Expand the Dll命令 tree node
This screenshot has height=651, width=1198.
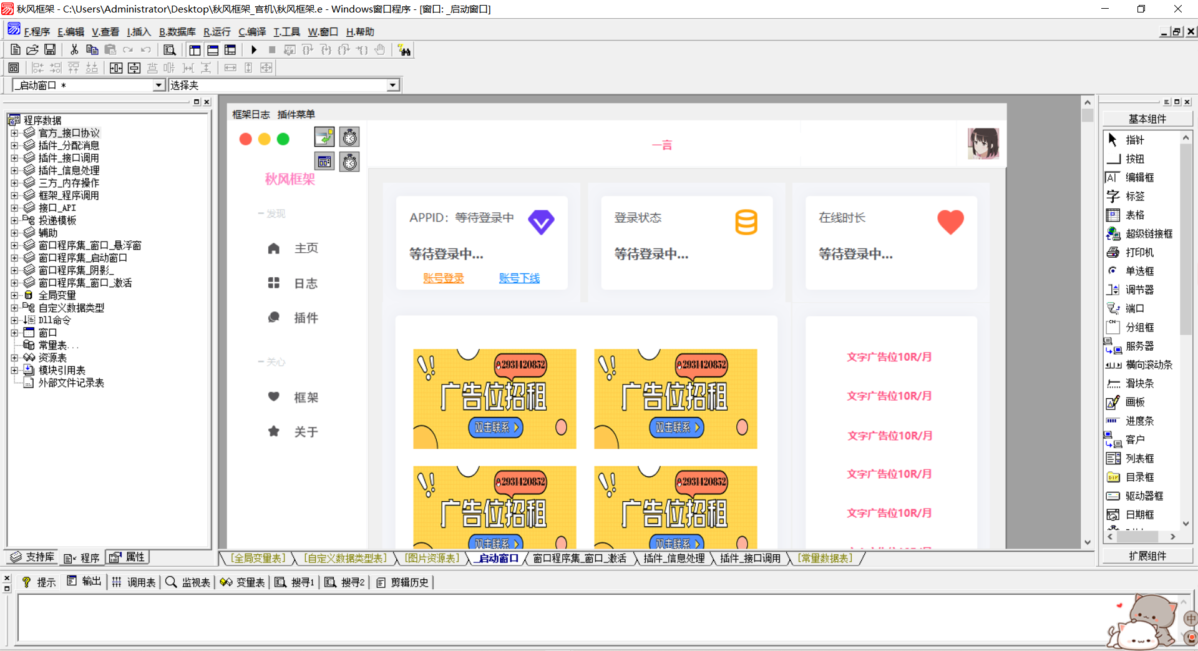(14, 320)
